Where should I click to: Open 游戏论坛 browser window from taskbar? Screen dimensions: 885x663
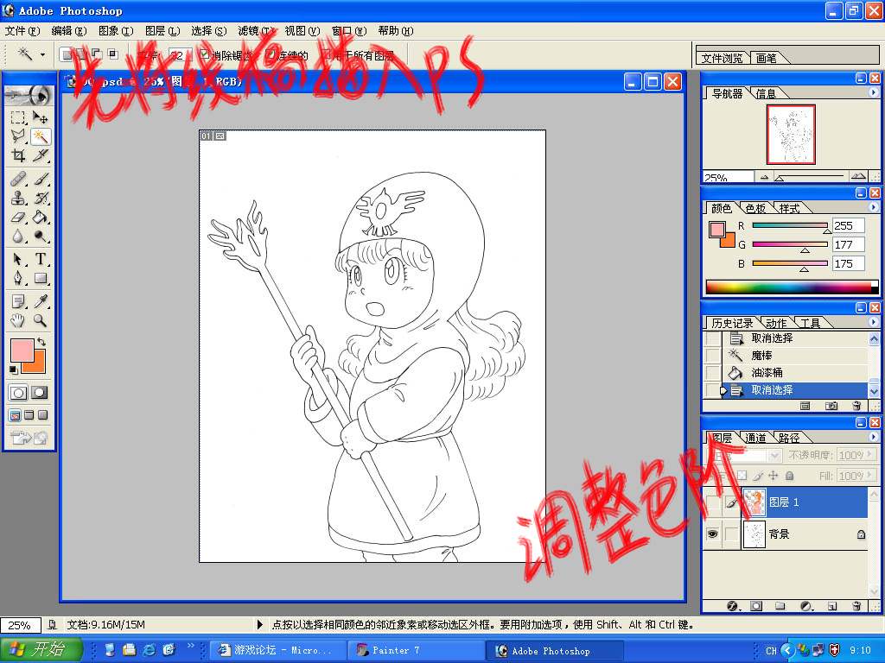[x=277, y=650]
